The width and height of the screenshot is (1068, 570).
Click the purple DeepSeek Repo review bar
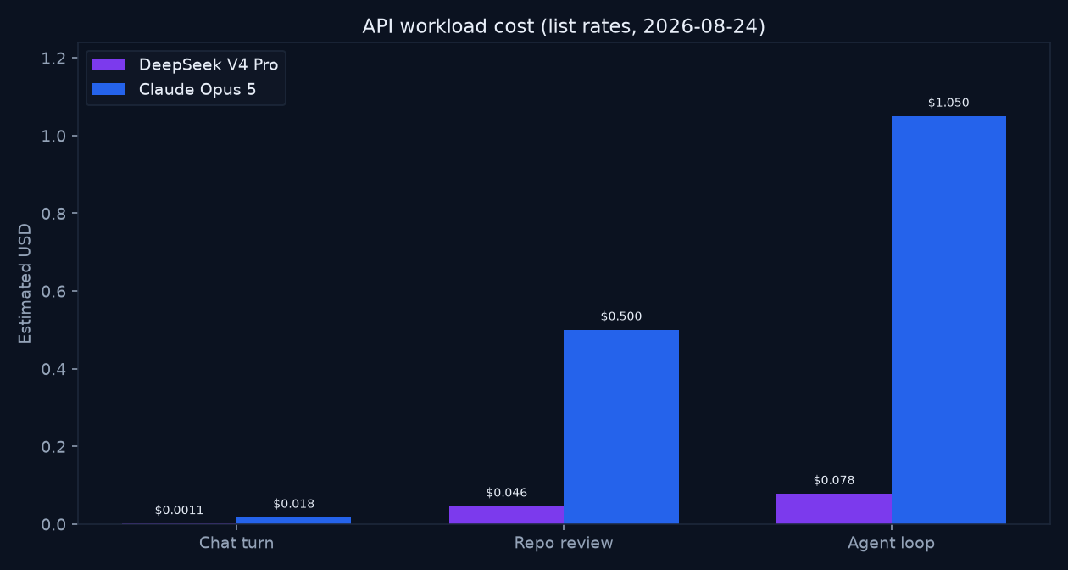point(507,515)
